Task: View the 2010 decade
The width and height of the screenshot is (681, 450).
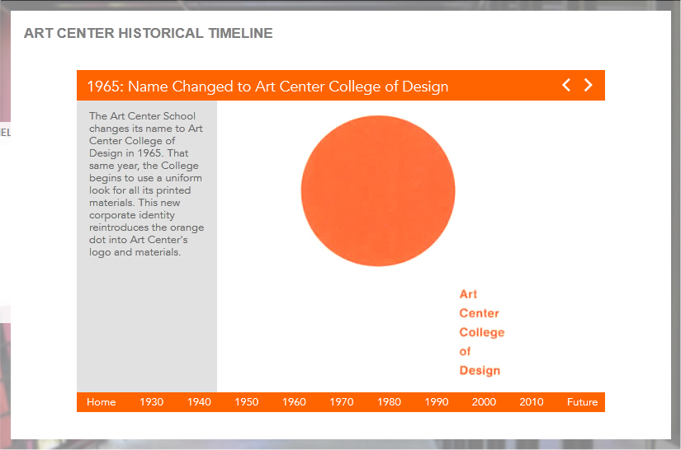Action: click(x=531, y=402)
